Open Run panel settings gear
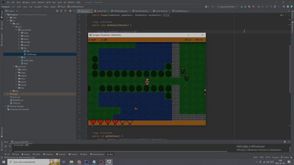294x165 pixels. point(285,142)
